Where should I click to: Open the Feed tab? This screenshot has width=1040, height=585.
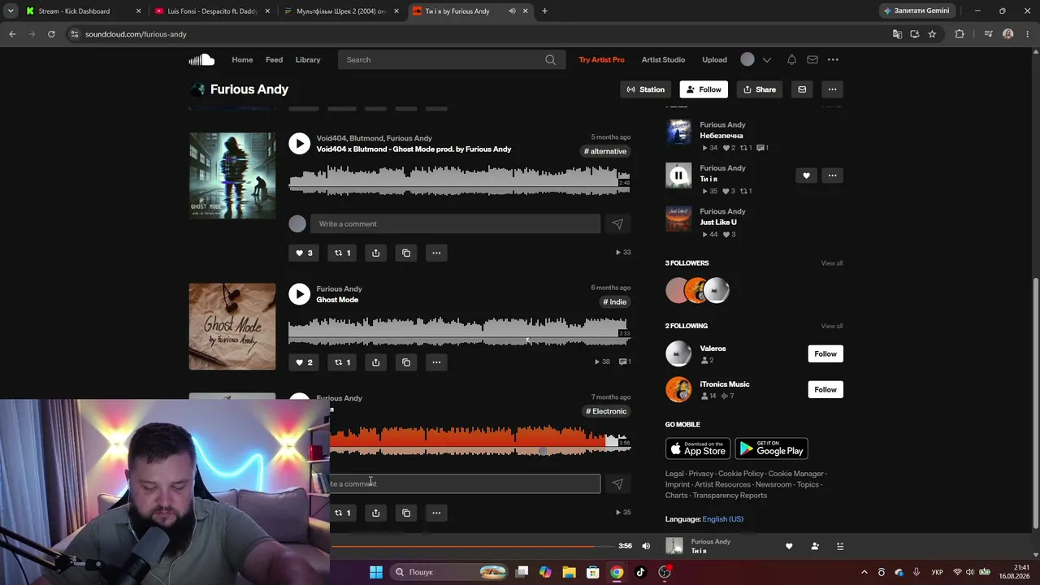pyautogui.click(x=274, y=59)
